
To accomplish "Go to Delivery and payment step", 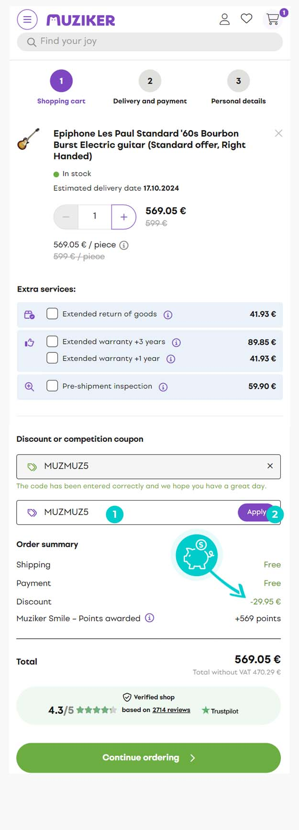I will [x=150, y=81].
